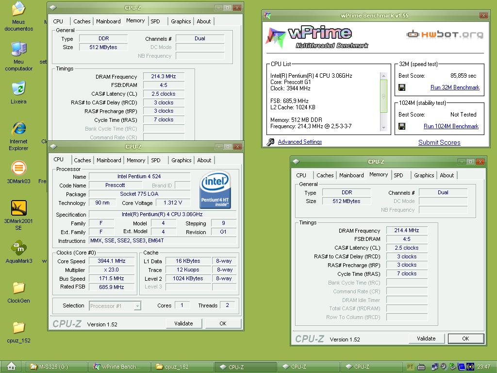Click the Intel Pentium 4 HT logo
This screenshot has height=373, width=497.
215,189
